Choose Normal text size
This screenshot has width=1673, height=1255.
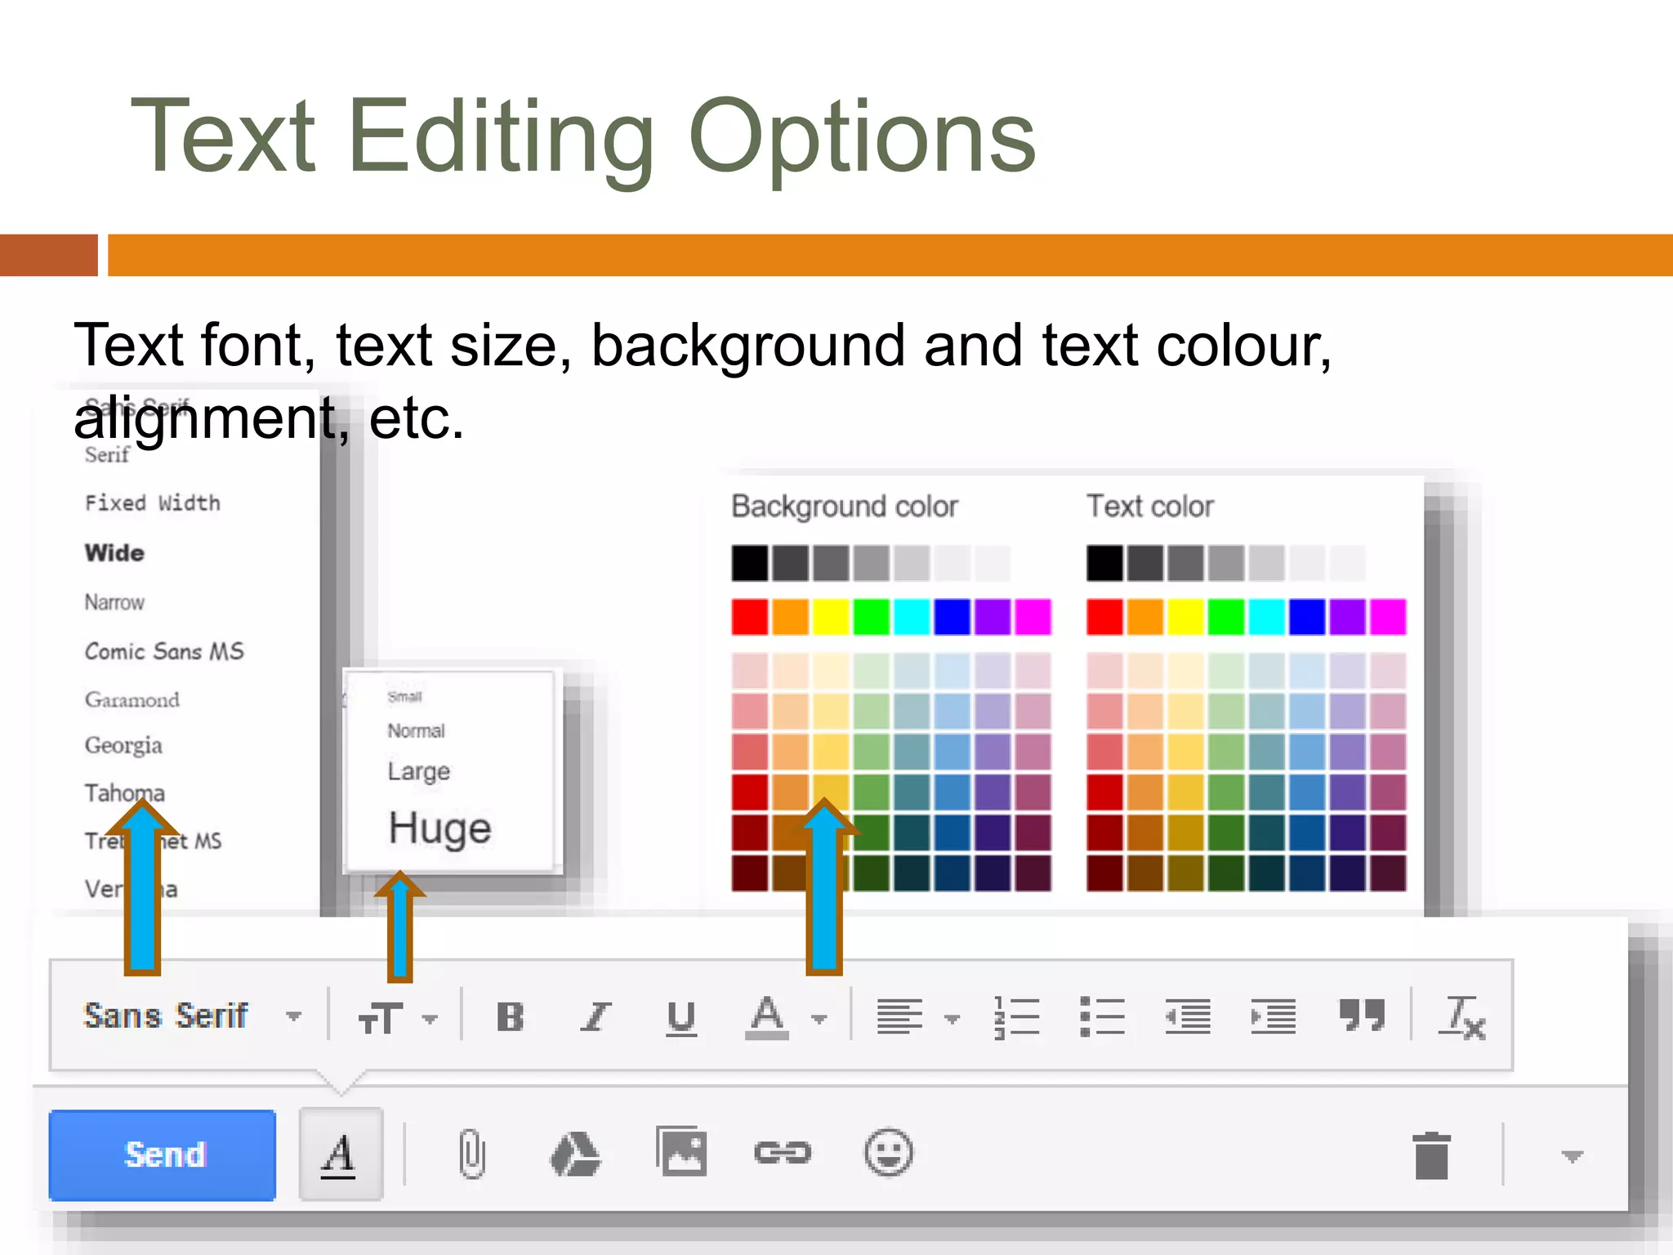pos(416,730)
